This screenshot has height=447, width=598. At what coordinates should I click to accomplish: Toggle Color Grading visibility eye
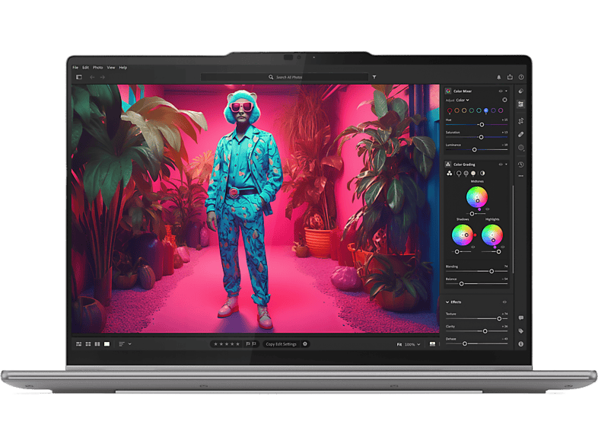tap(501, 164)
